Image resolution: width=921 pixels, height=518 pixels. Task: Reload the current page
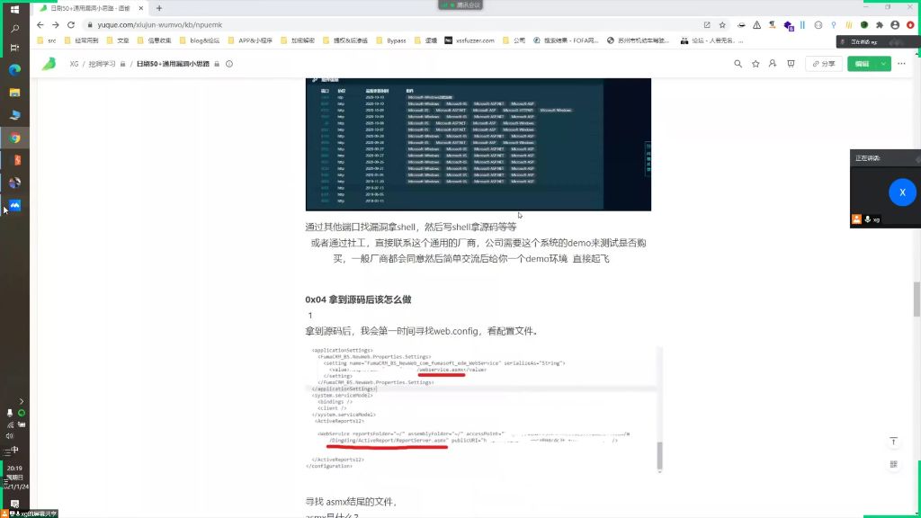[71, 24]
